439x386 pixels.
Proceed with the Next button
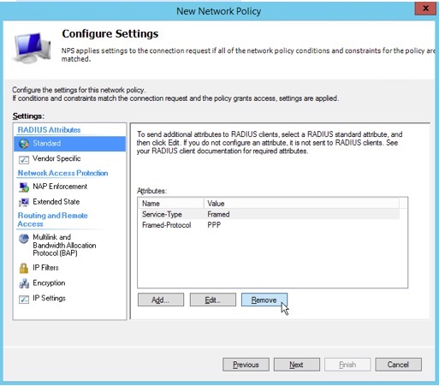coord(297,365)
